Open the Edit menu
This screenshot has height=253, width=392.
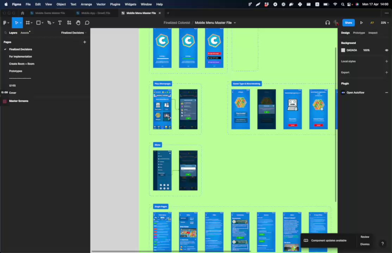[x=38, y=4]
